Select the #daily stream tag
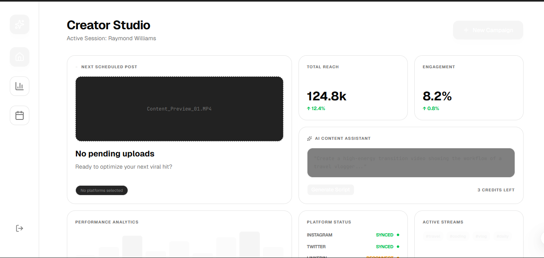544x258 pixels. [x=502, y=236]
